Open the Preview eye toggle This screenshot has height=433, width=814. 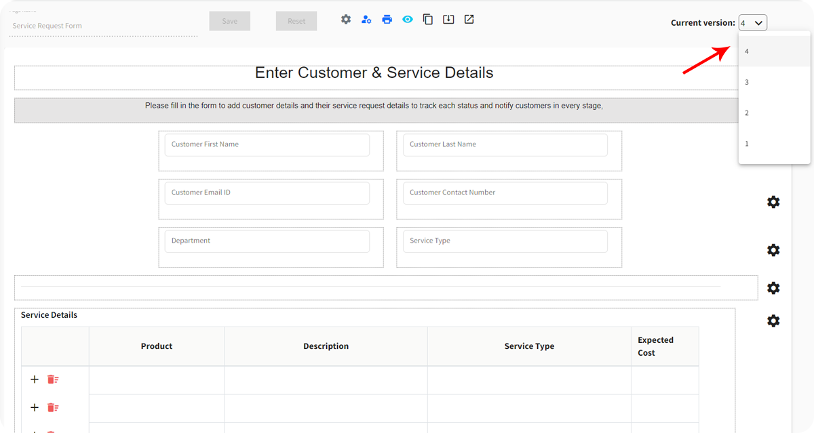[407, 19]
